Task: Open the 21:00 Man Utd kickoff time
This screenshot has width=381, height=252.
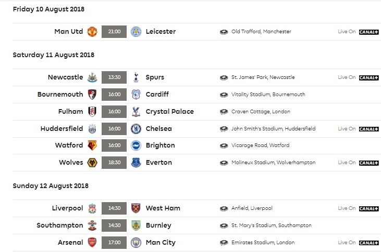Action: pyautogui.click(x=114, y=32)
